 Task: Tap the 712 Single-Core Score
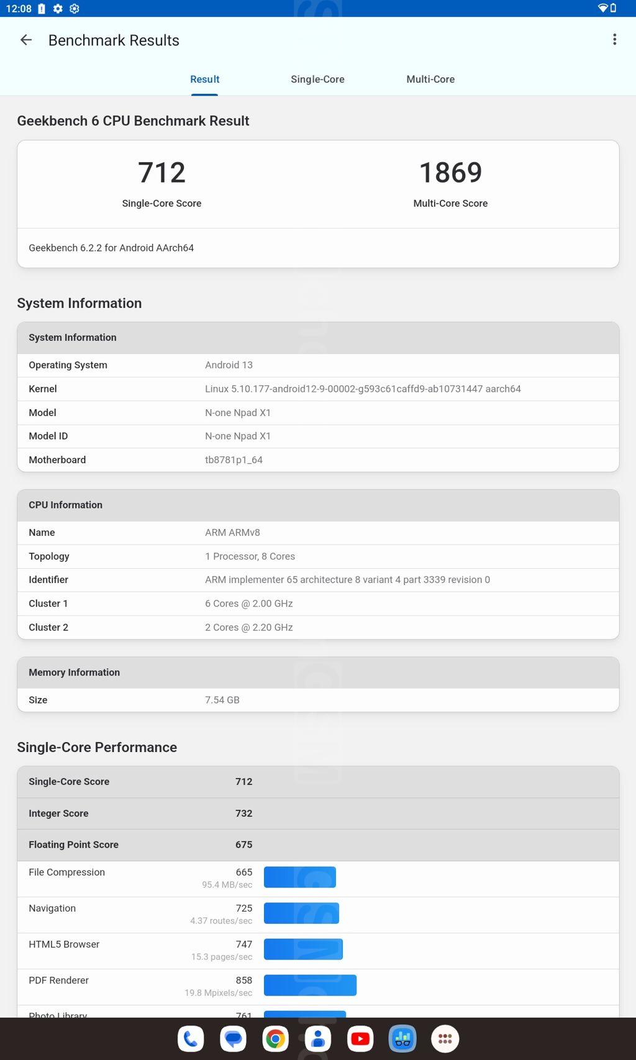pos(161,173)
